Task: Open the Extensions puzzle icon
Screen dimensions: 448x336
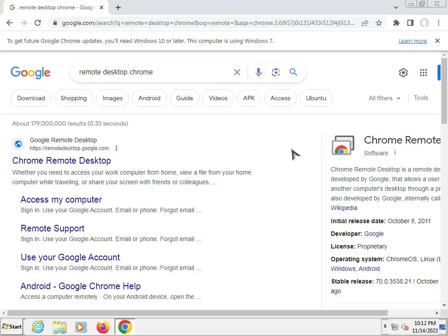Action: point(396,23)
